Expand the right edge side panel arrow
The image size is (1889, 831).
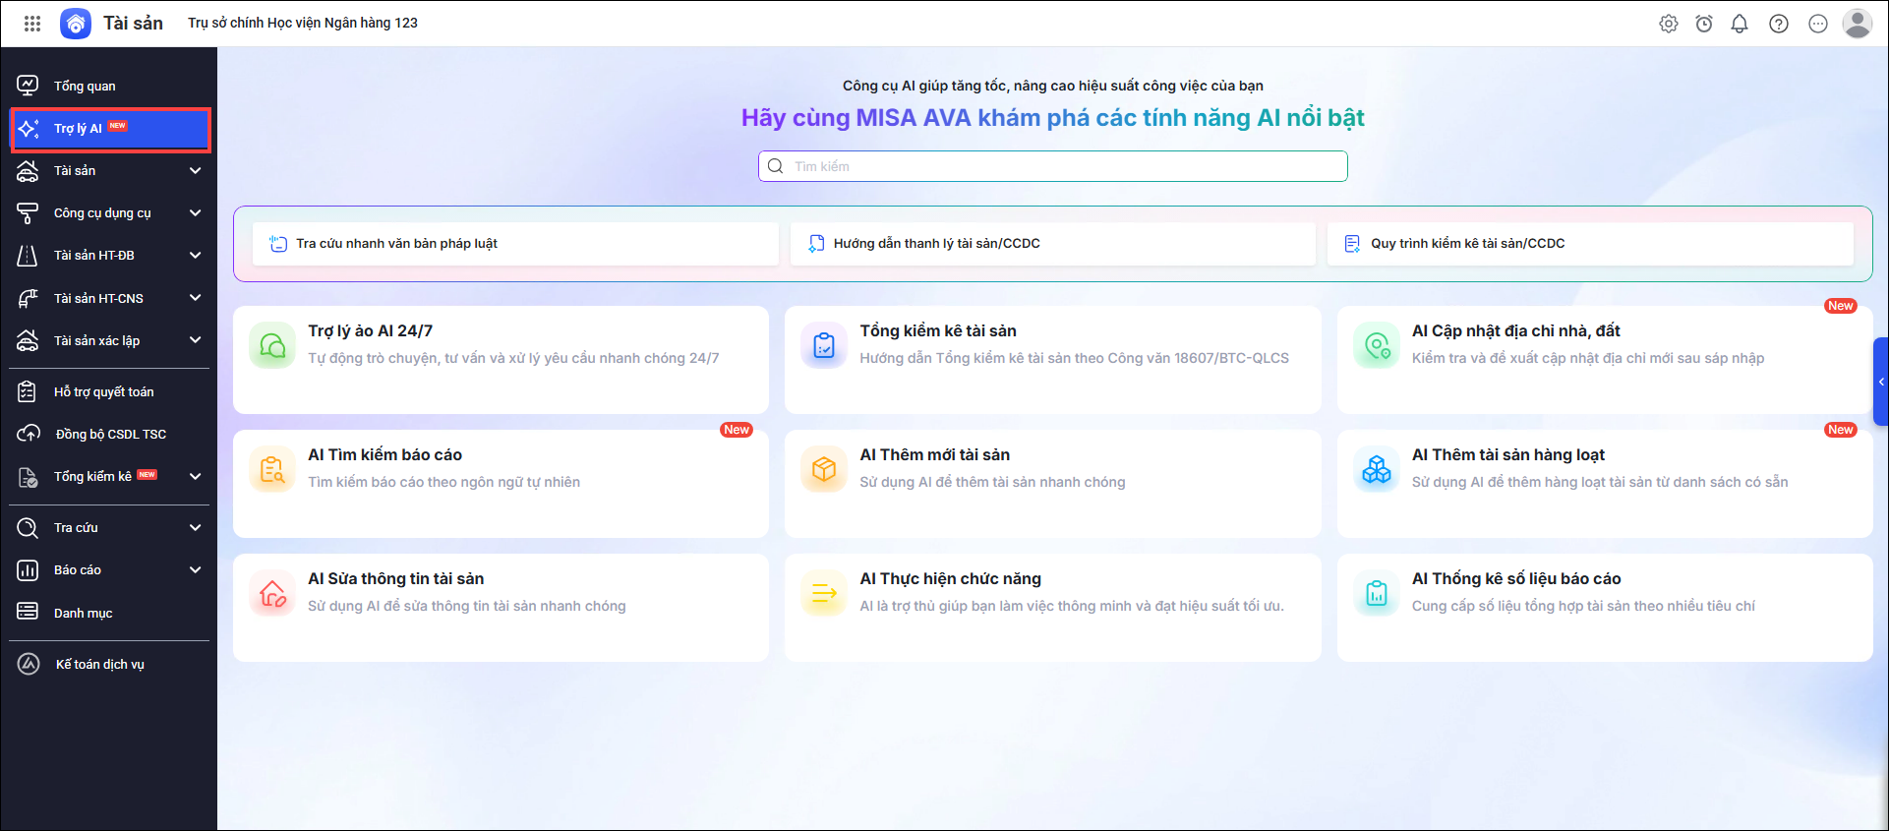1881,382
